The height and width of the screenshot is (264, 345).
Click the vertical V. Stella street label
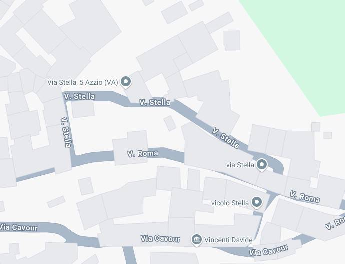tap(66, 132)
